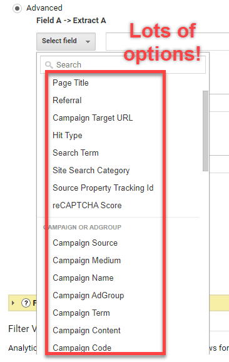Select Campaign Target URL option

(x=93, y=118)
